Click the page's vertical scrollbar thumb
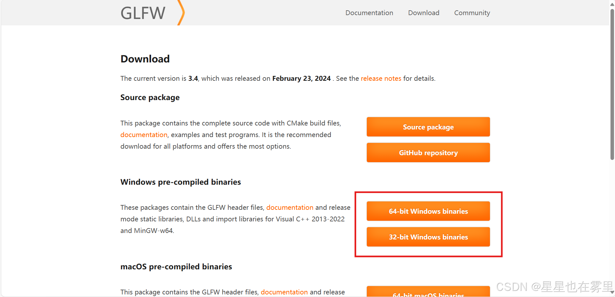 point(612,84)
